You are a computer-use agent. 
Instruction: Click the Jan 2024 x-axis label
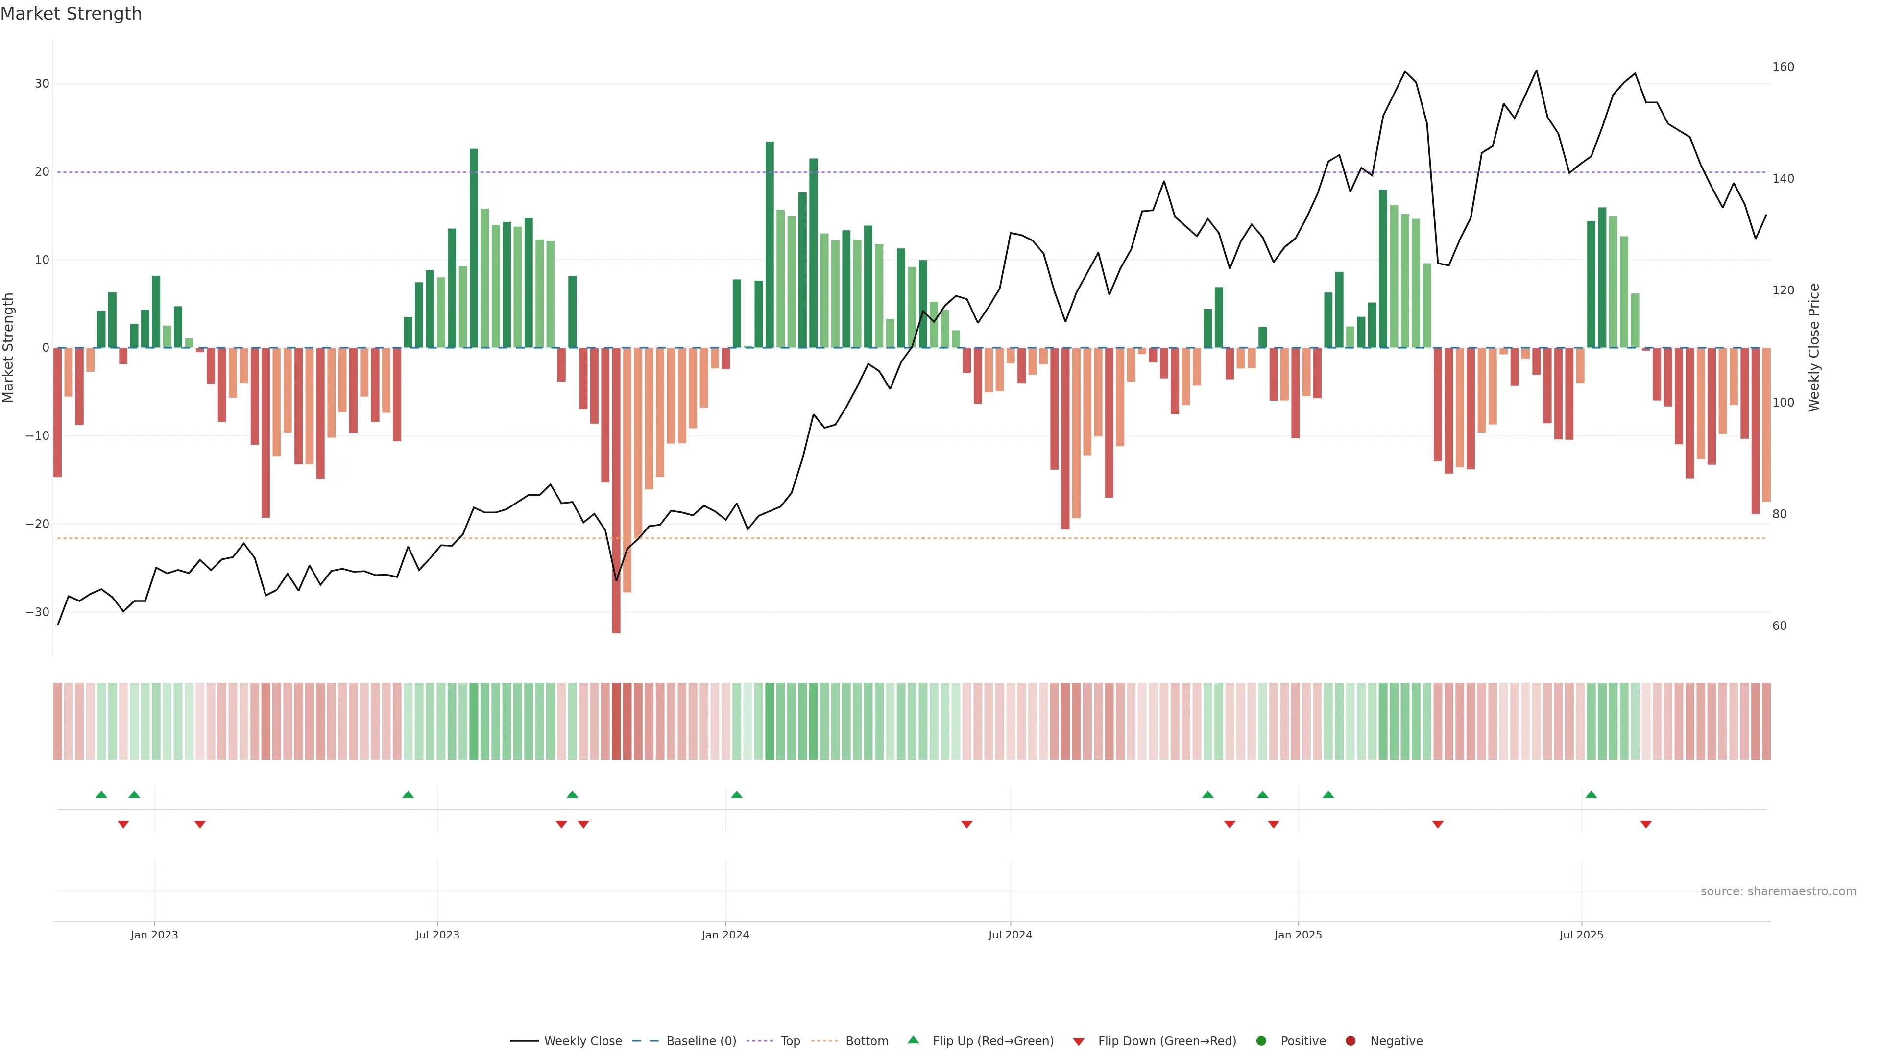pos(725,935)
